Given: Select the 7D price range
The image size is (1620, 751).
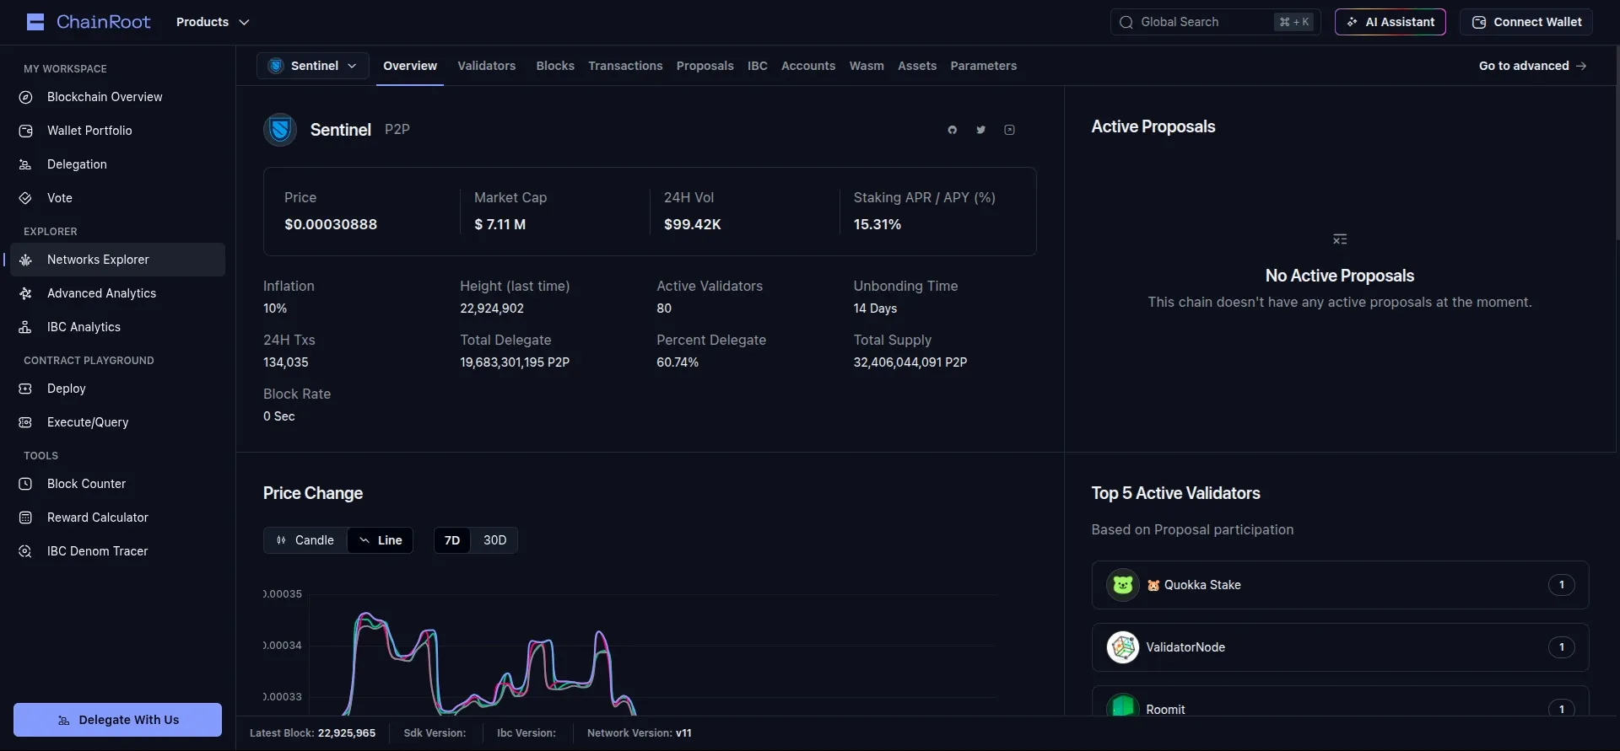Looking at the screenshot, I should pyautogui.click(x=452, y=540).
